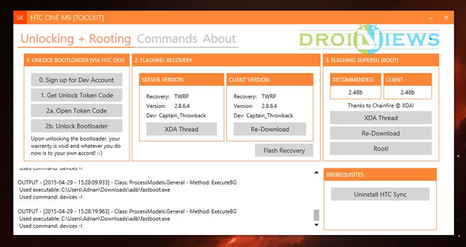Click the log line timestamped 15:28:09.933

coord(127,182)
